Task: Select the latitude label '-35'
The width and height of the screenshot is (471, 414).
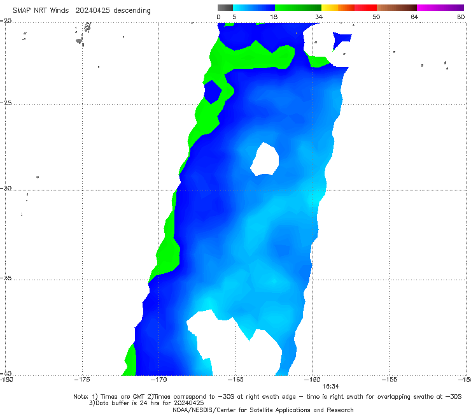Action: tap(6, 278)
